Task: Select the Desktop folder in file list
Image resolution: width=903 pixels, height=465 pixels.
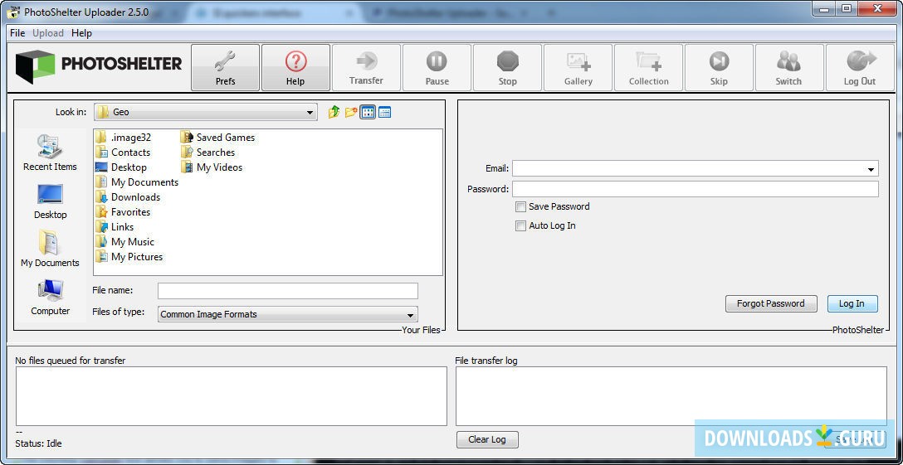Action: [121, 167]
